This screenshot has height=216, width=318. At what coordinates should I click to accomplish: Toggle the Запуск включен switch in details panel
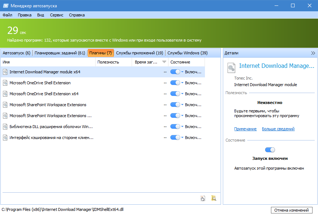click(x=270, y=150)
